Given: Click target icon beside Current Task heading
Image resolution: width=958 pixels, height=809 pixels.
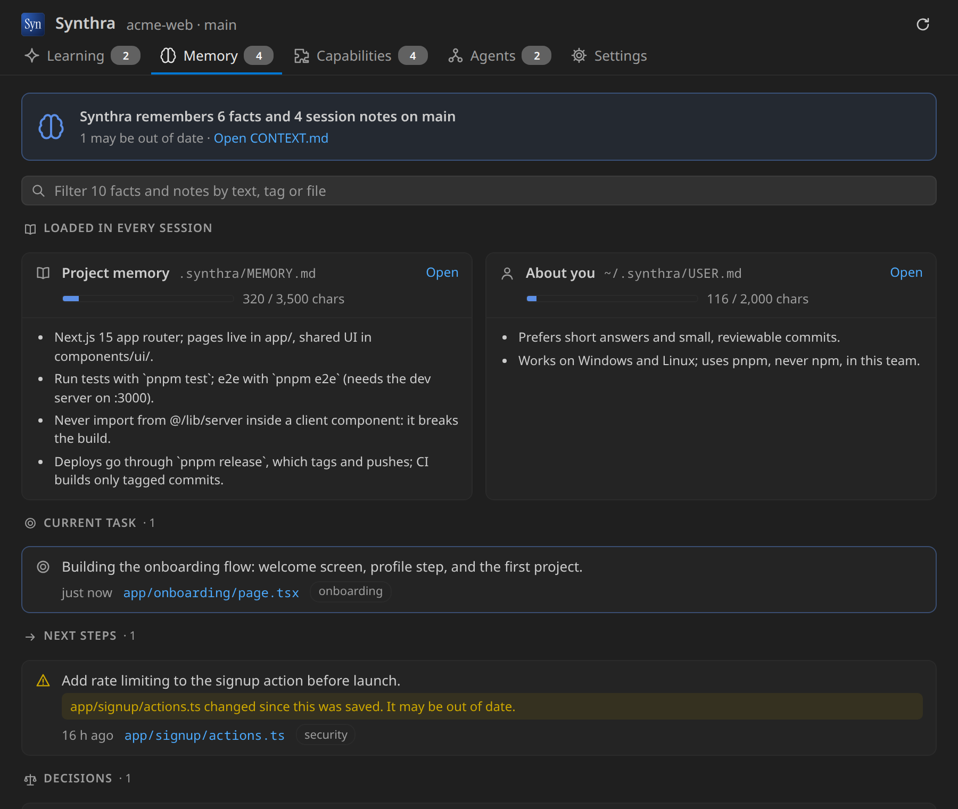Looking at the screenshot, I should point(30,523).
